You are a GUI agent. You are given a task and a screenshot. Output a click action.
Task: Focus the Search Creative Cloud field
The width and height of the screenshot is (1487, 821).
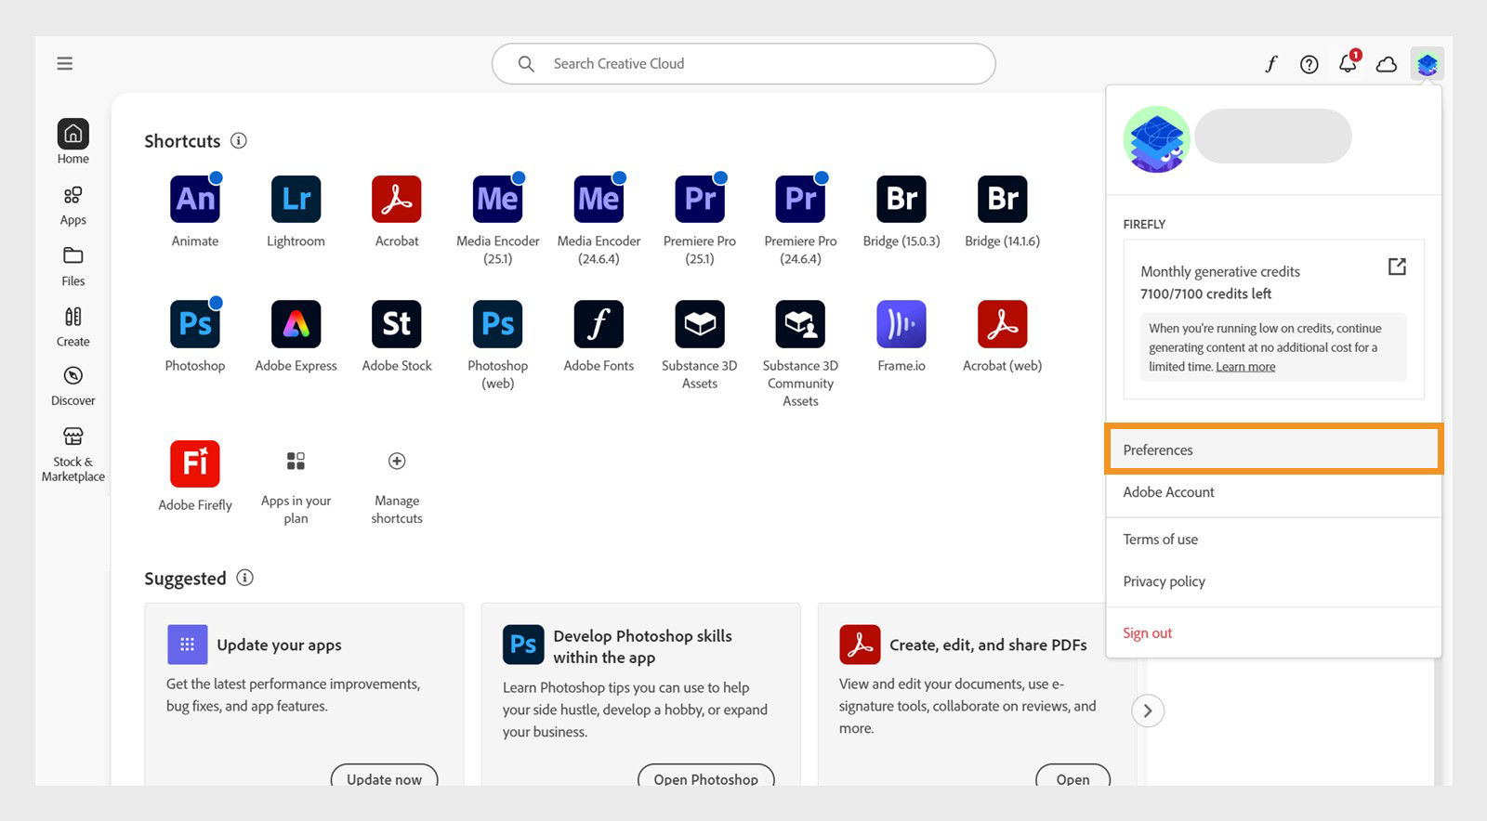[743, 64]
